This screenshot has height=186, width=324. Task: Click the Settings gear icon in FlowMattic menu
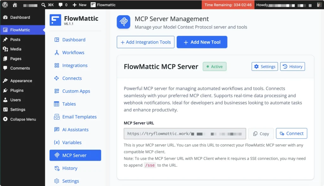tap(57, 181)
